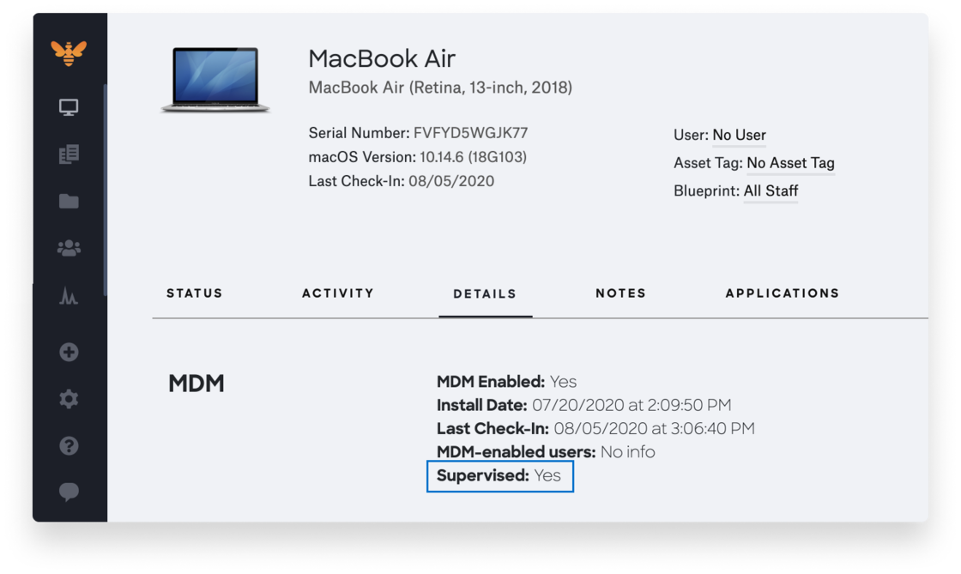Image resolution: width=961 pixels, height=574 pixels.
Task: Click the folder icon in sidebar
Action: click(69, 202)
